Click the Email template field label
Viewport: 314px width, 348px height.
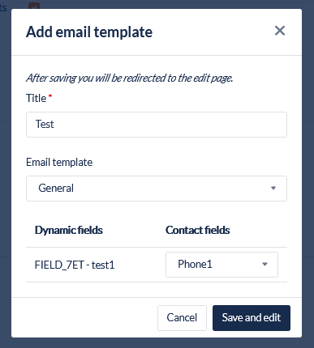pyautogui.click(x=59, y=163)
